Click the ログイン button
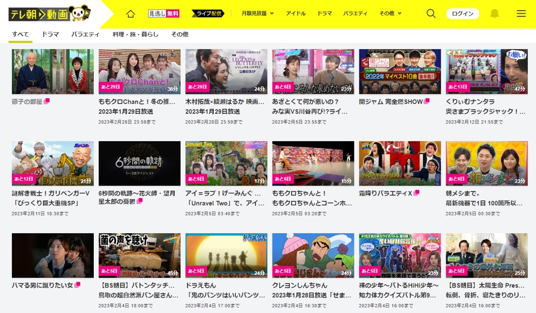The width and height of the screenshot is (536, 313). tap(462, 13)
